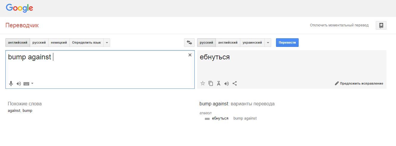Listen to the translation audio

tap(227, 83)
